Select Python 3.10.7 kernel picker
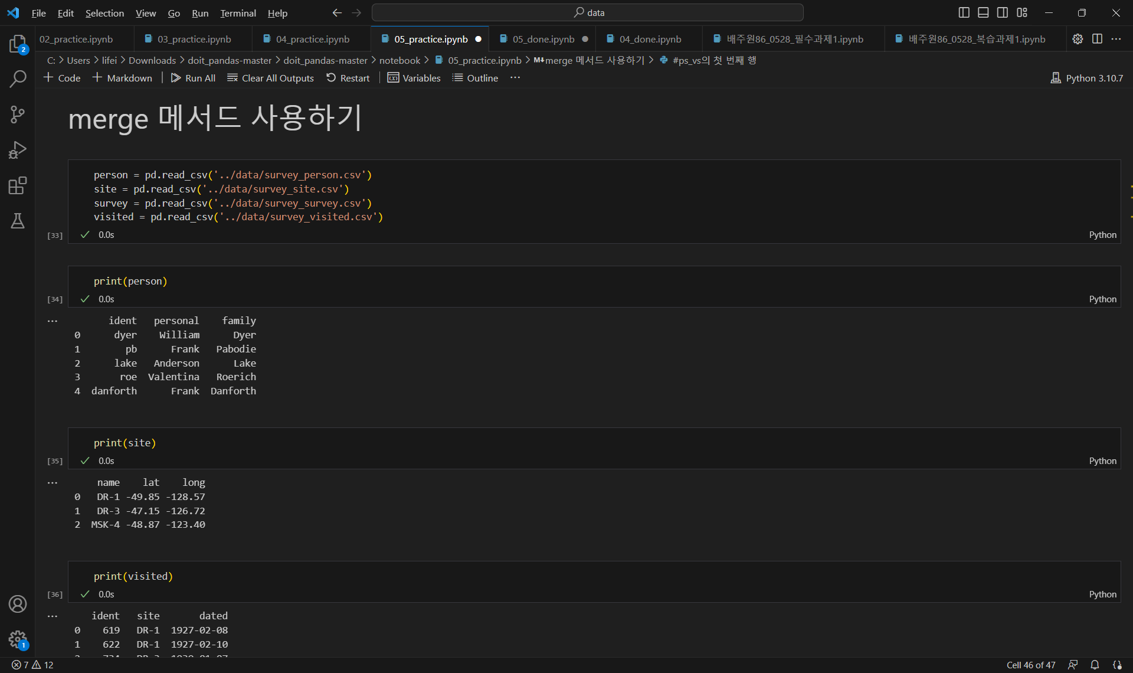 pyautogui.click(x=1087, y=78)
